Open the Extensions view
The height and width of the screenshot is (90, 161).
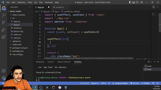pyautogui.click(x=4, y=37)
